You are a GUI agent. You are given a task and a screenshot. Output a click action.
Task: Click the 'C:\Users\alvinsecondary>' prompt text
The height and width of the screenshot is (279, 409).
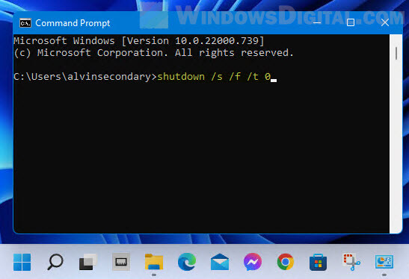(85, 77)
